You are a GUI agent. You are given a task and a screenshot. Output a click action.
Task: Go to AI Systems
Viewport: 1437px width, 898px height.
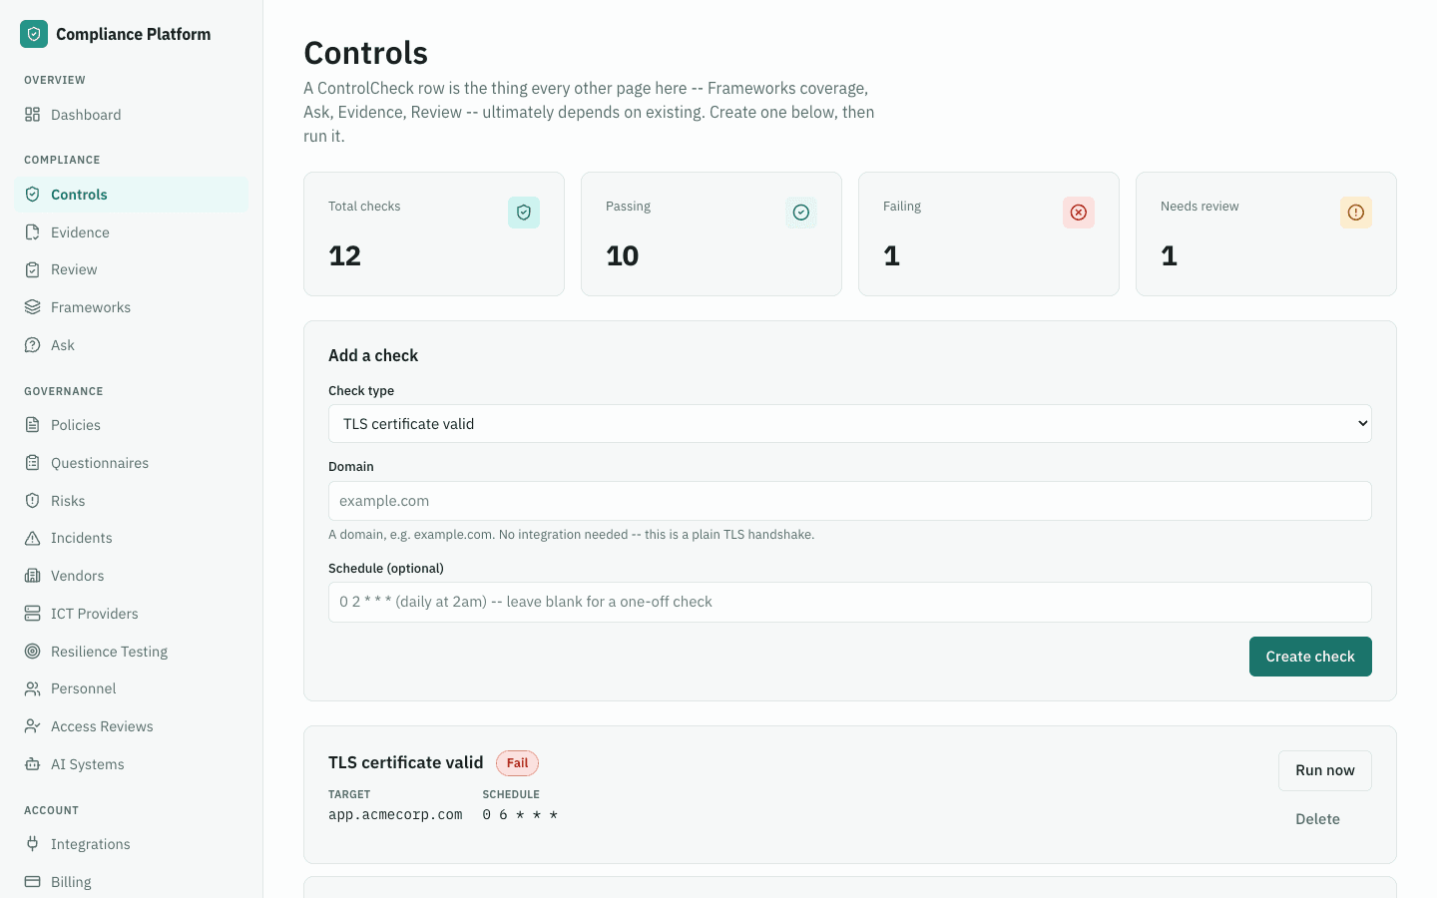coord(131,764)
